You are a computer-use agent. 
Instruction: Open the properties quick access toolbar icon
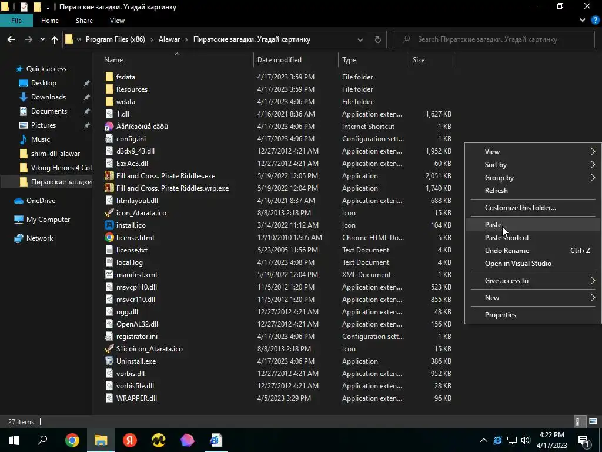(24, 7)
